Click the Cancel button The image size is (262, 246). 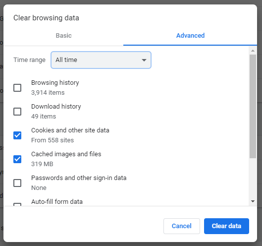pos(182,226)
